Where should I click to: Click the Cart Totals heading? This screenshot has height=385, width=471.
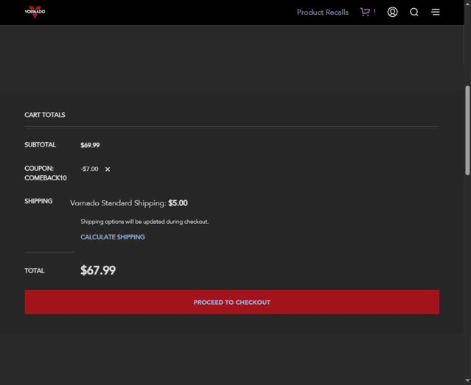(x=45, y=115)
